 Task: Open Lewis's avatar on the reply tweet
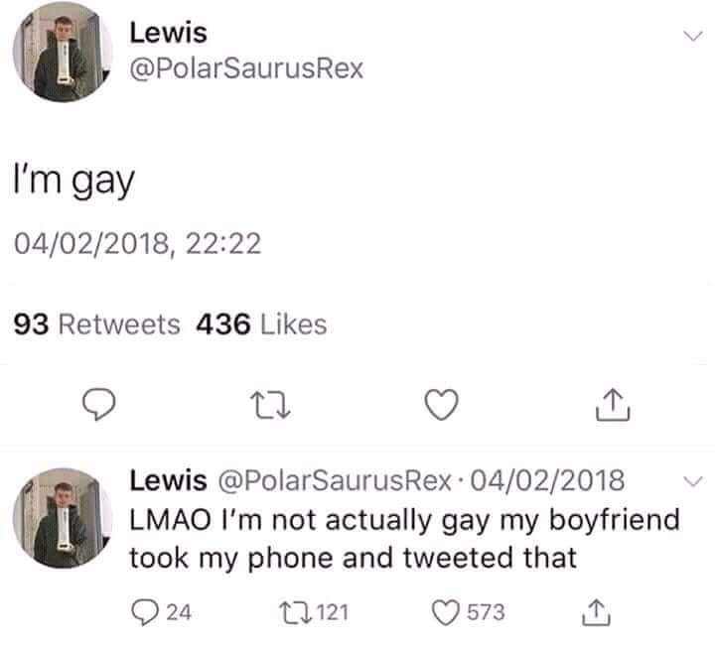[x=63, y=518]
